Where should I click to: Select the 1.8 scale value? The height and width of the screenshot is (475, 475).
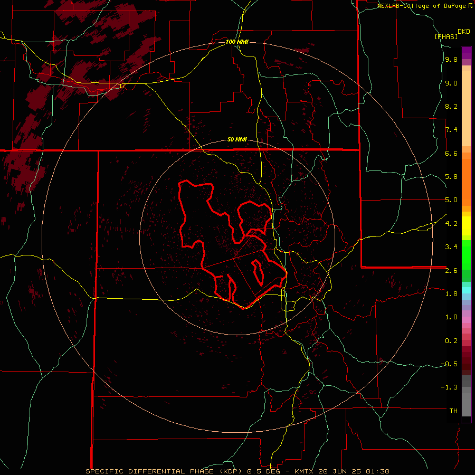[x=451, y=294]
